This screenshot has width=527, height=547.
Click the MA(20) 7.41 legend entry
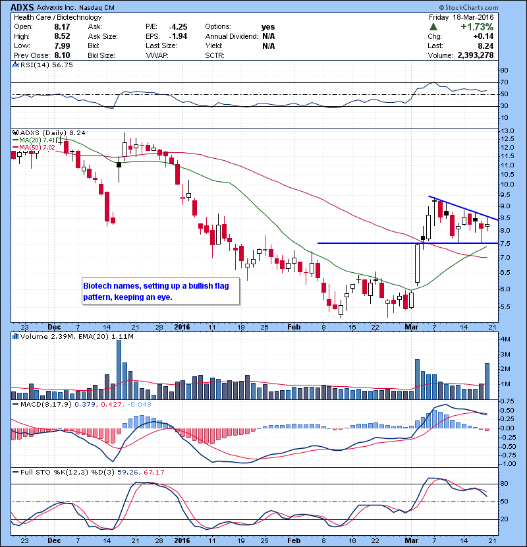coord(34,140)
